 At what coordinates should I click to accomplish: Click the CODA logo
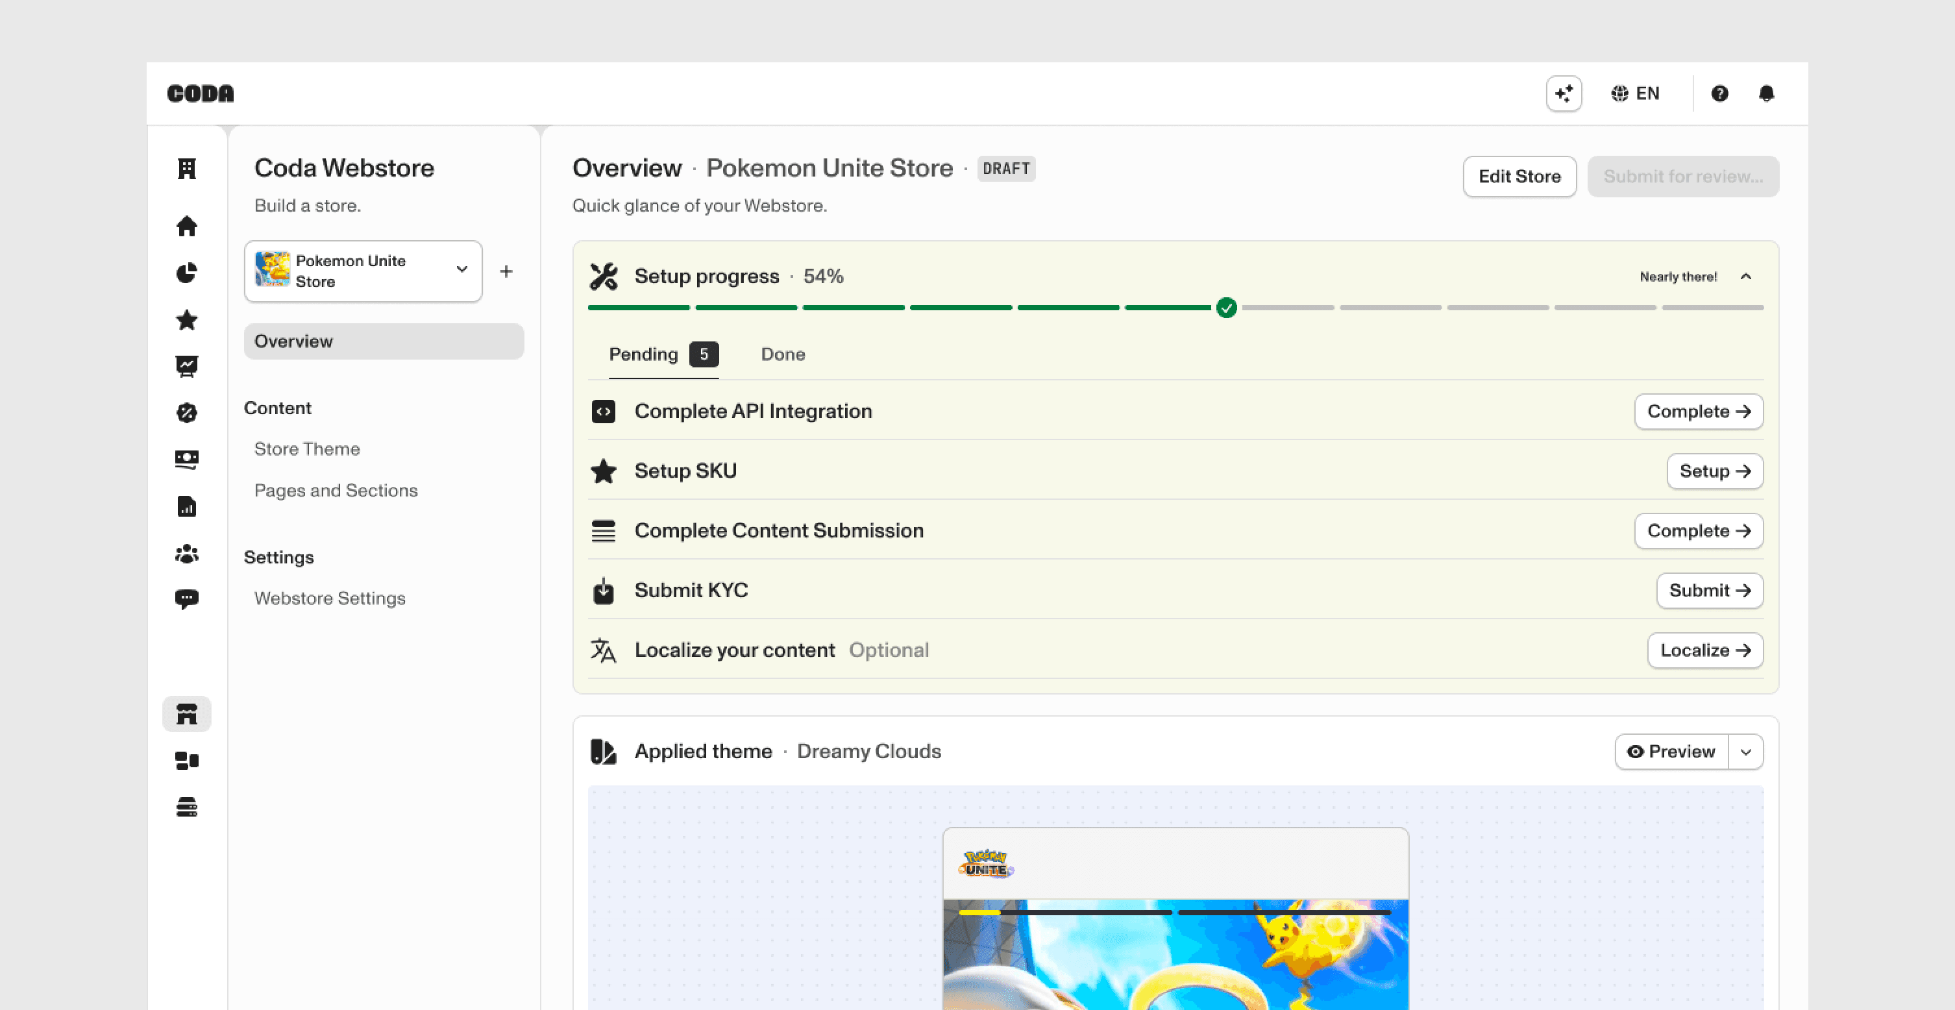[201, 93]
